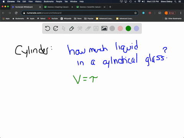Open the Chrome application menu
Image resolution: width=184 pixels, height=138 pixels.
pyautogui.click(x=11, y=2)
